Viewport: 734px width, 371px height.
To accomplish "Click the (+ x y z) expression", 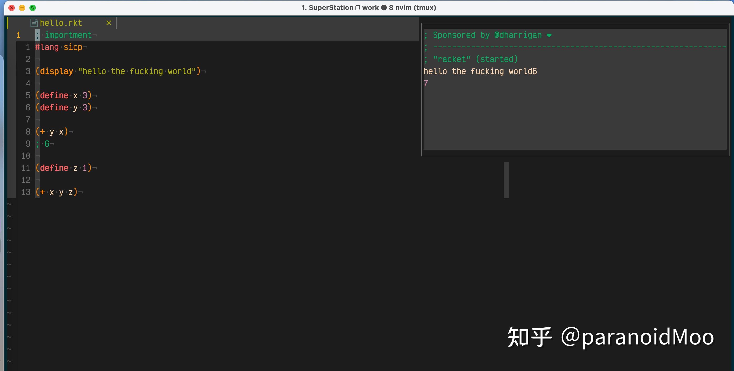I will pos(56,192).
